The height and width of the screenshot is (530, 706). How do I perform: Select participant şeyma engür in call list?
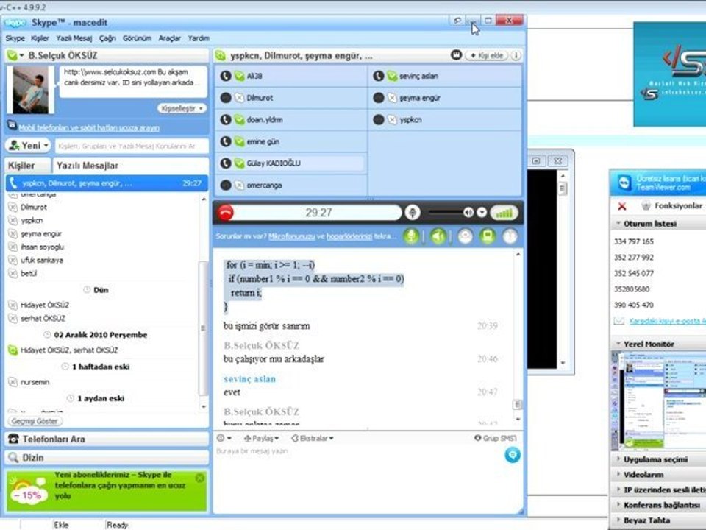point(445,97)
